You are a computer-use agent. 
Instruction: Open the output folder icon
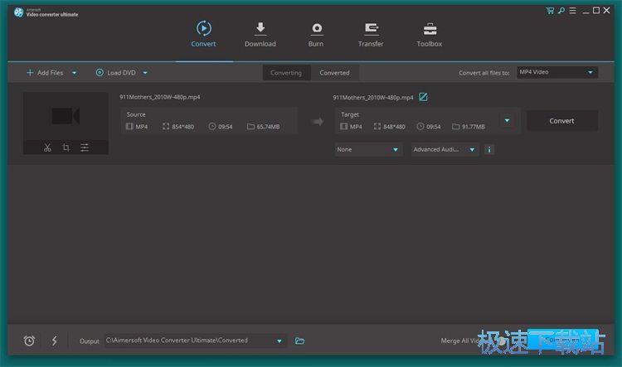click(300, 340)
